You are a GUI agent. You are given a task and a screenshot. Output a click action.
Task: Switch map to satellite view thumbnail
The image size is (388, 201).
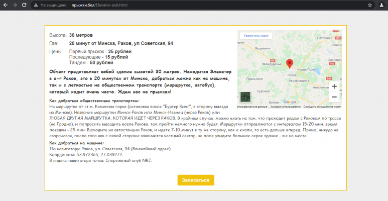pyautogui.click(x=245, y=97)
